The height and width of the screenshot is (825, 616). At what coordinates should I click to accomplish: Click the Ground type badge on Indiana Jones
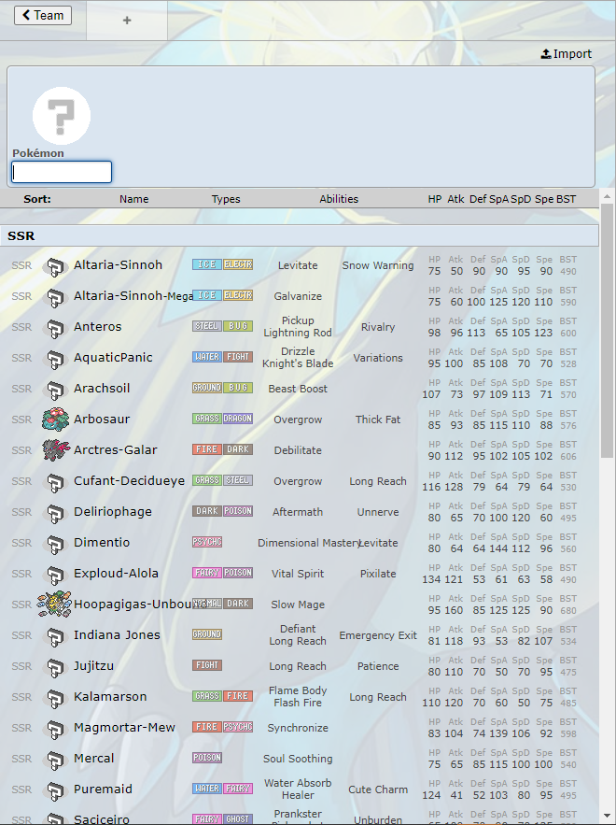207,634
